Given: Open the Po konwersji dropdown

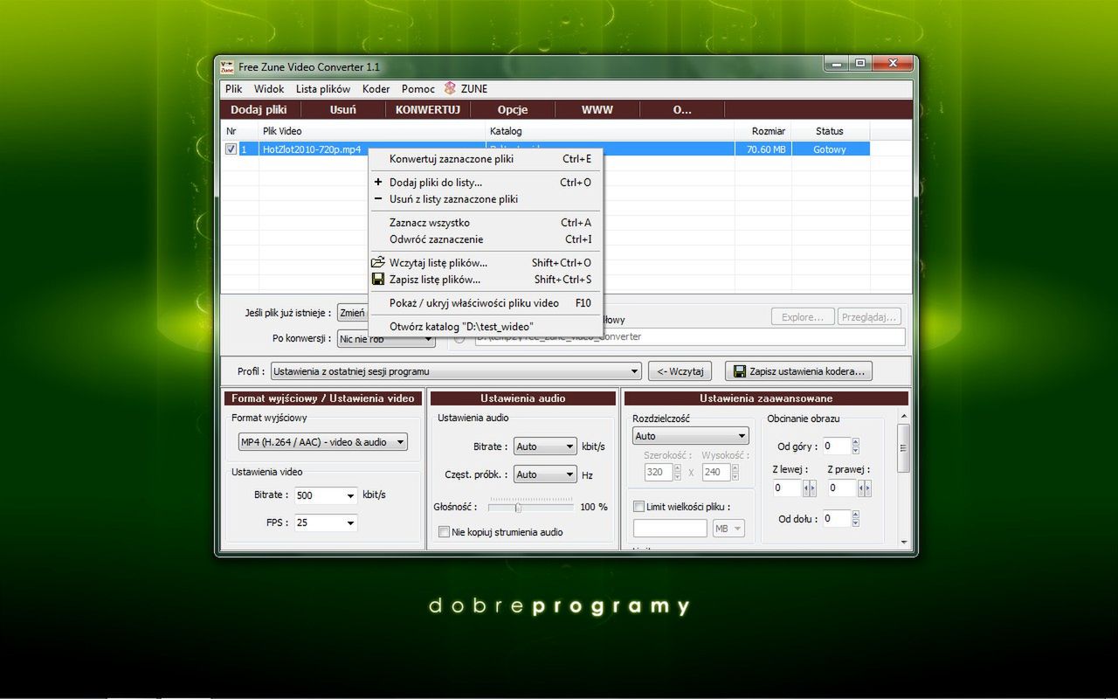Looking at the screenshot, I should pos(386,338).
